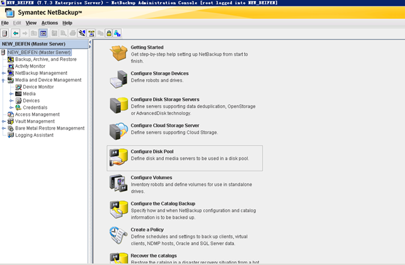Click the Media node icon
The width and height of the screenshot is (405, 265).
18,94
